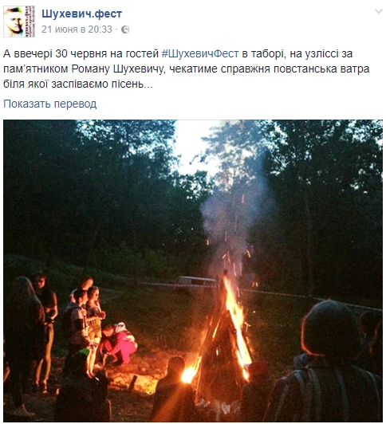Click the seated person silhouetted before the fire
386x424 pixels.
(x=173, y=390)
